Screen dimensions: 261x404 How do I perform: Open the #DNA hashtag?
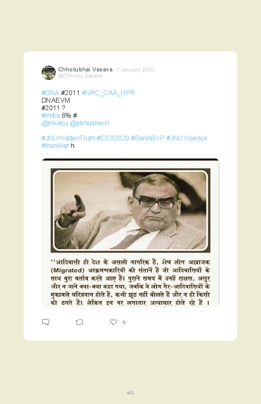pyautogui.click(x=50, y=93)
